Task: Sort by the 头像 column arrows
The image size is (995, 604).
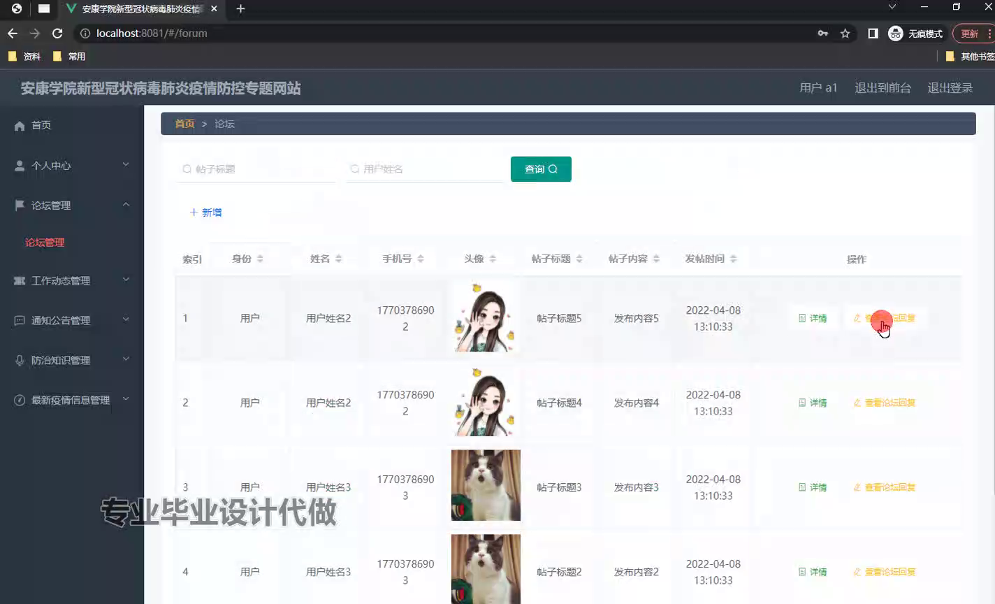Action: tap(493, 259)
